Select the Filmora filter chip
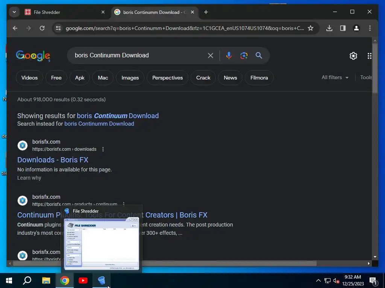This screenshot has width=385, height=288. pyautogui.click(x=259, y=78)
